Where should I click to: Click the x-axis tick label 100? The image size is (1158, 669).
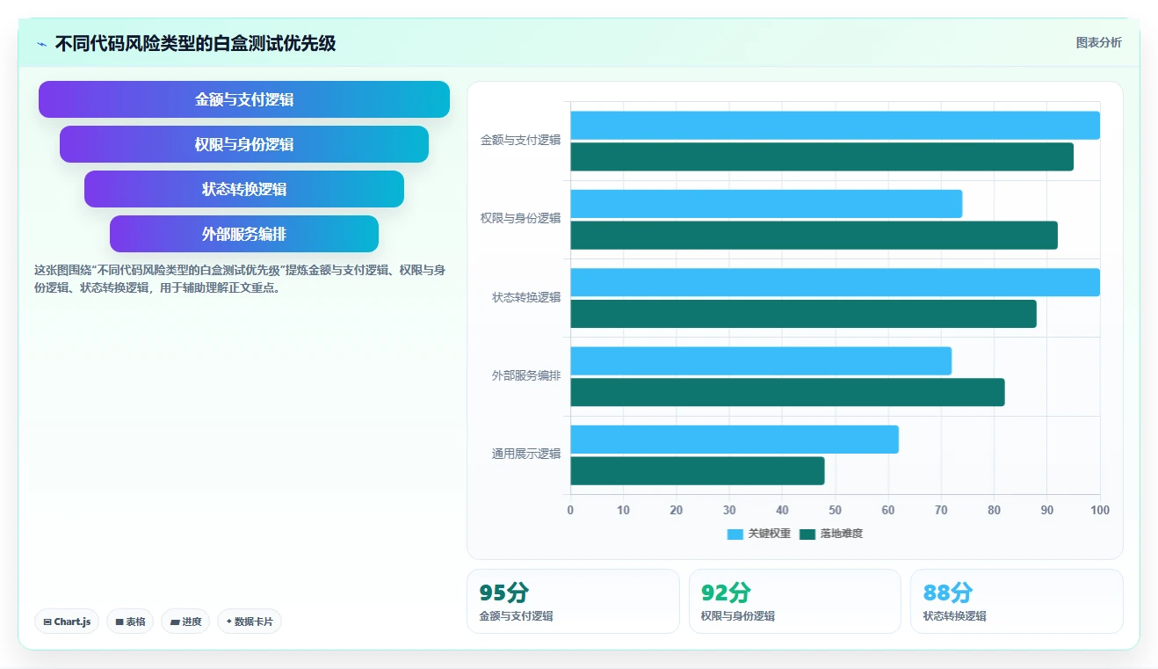click(x=1099, y=510)
